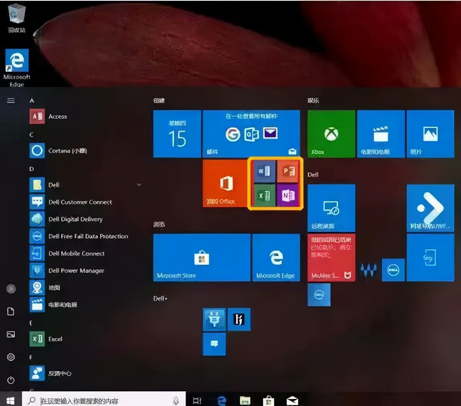461x406 pixels.
Task: Launch the PowerPoint tile
Action: coord(288,171)
